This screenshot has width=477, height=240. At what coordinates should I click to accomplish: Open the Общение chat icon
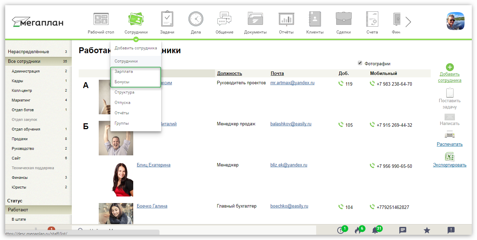point(224,19)
